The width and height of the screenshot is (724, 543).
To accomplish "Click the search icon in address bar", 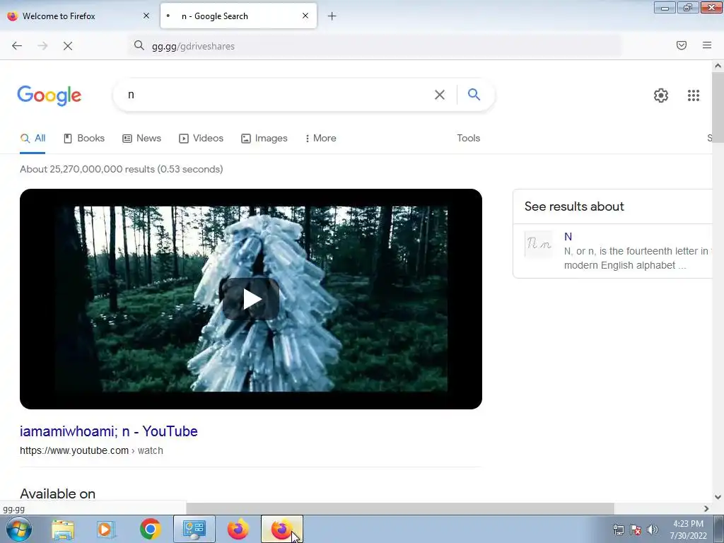I will pyautogui.click(x=139, y=45).
